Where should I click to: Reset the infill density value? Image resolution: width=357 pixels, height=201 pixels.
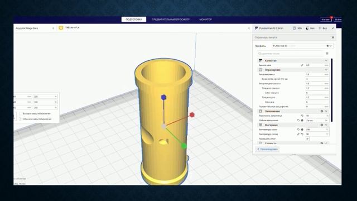coord(302,116)
